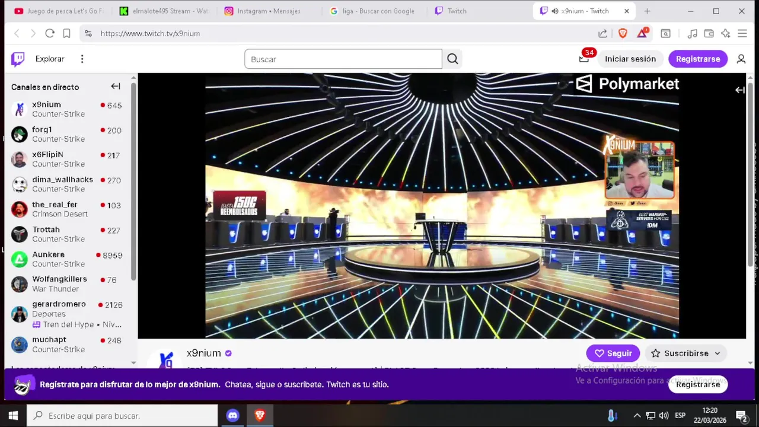Click the Iniciar sesión button

pos(630,59)
